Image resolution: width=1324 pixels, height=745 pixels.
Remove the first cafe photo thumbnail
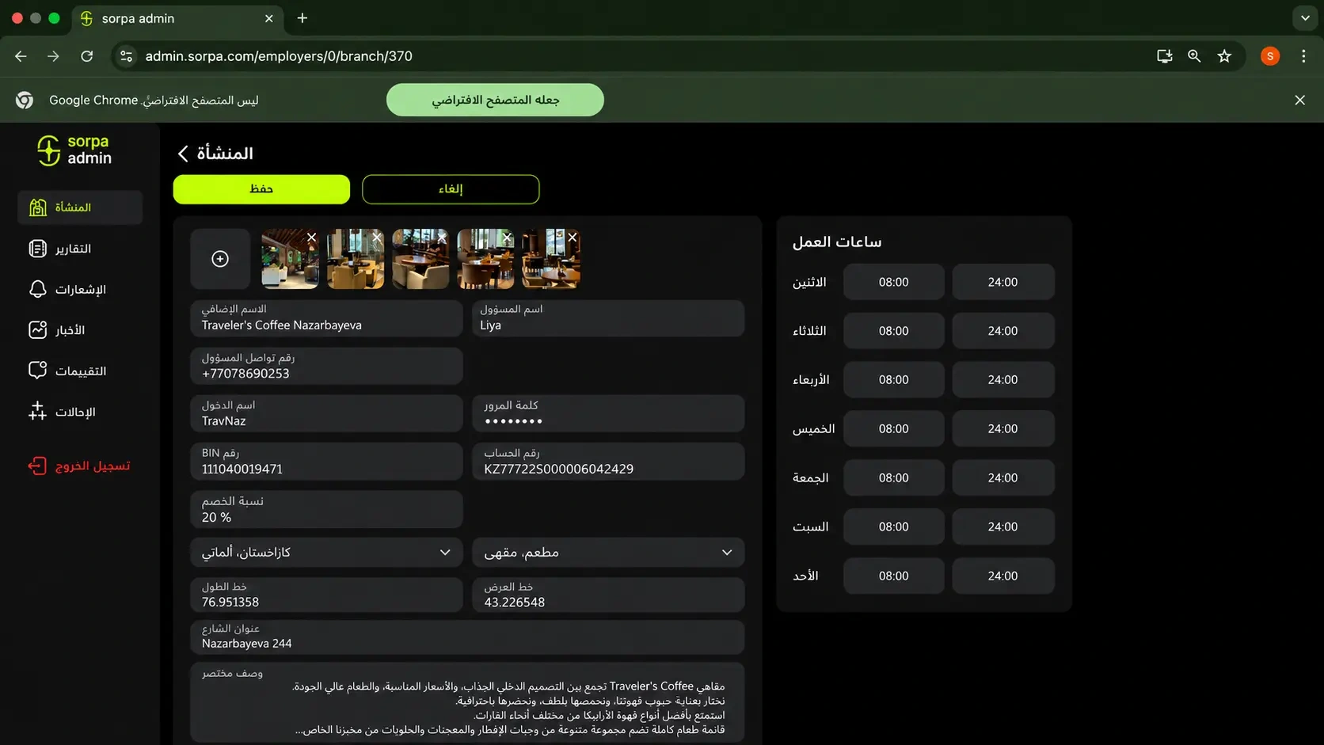click(x=311, y=238)
